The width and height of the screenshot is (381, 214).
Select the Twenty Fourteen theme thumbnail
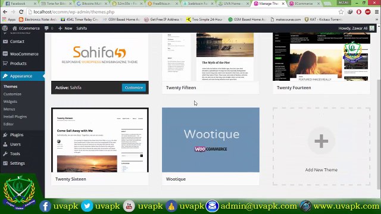click(321, 57)
